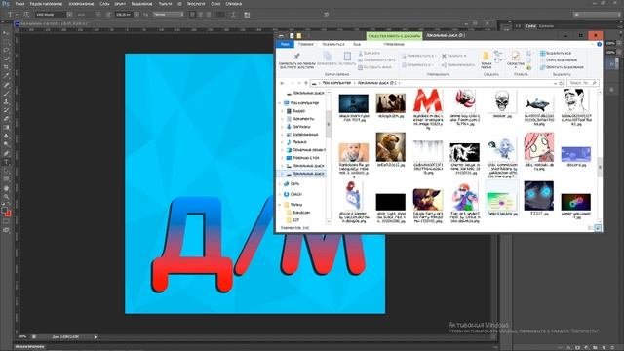Set right text alignment in options bar

point(208,15)
